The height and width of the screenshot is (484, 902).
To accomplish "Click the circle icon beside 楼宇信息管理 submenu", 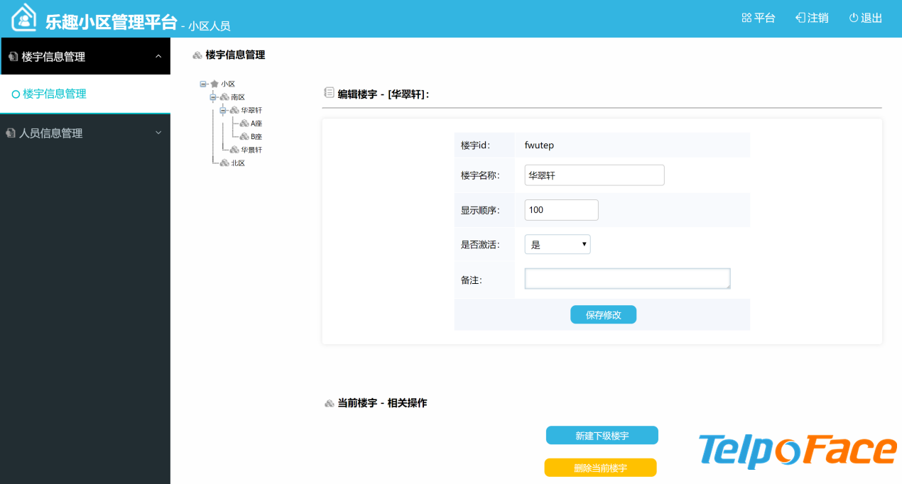I will [16, 94].
